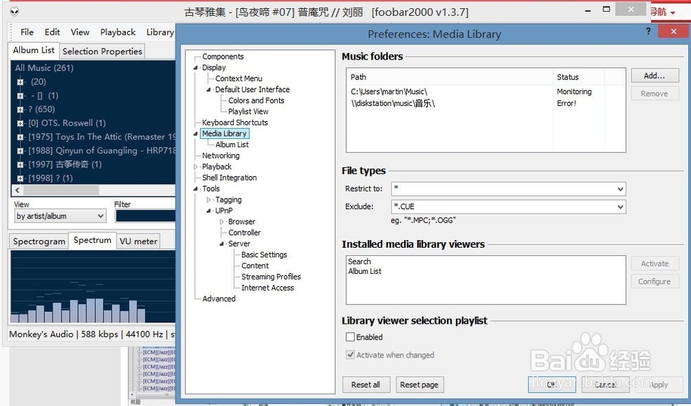Click the OK button in Preferences
691x406 pixels.
[x=551, y=385]
